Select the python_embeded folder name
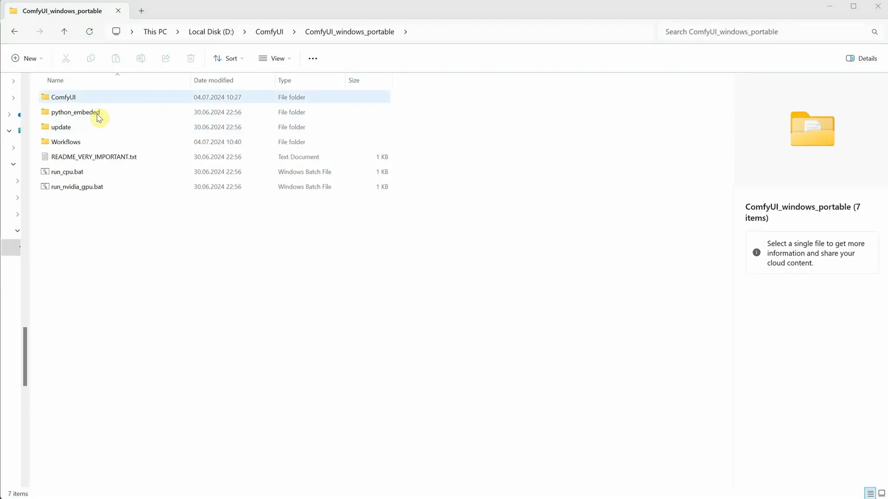Viewport: 888px width, 499px height. pos(75,112)
